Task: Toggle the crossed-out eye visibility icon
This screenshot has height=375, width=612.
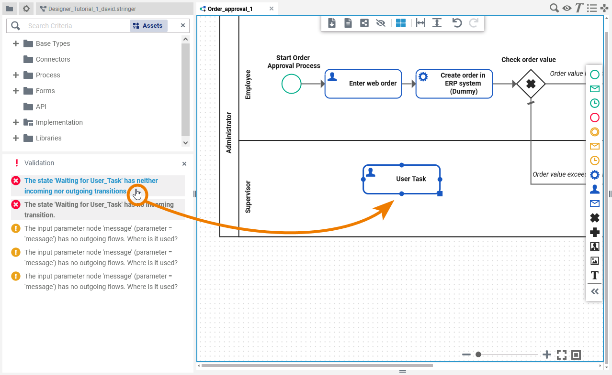Action: [381, 23]
